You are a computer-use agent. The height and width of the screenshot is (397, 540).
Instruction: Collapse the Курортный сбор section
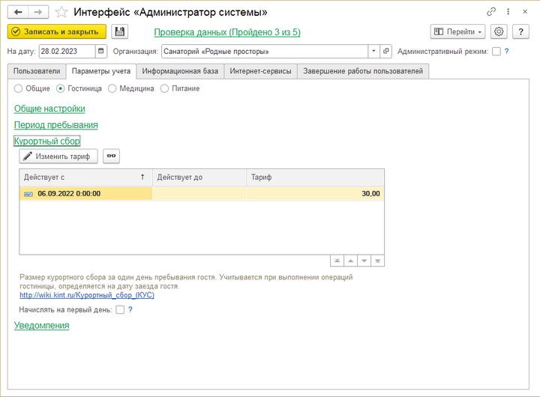click(46, 141)
